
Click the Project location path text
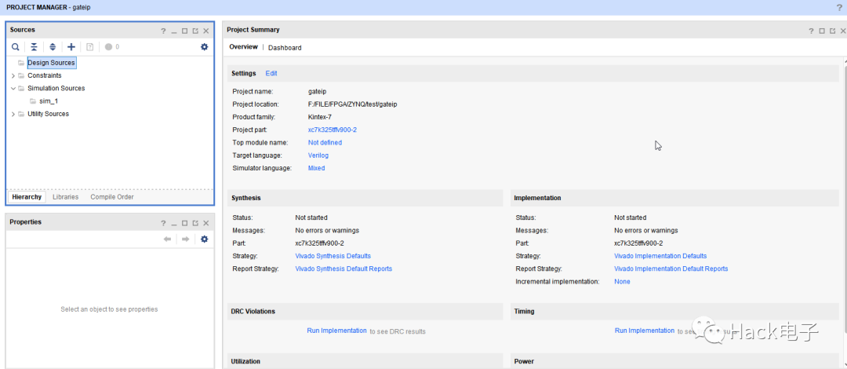pos(352,104)
